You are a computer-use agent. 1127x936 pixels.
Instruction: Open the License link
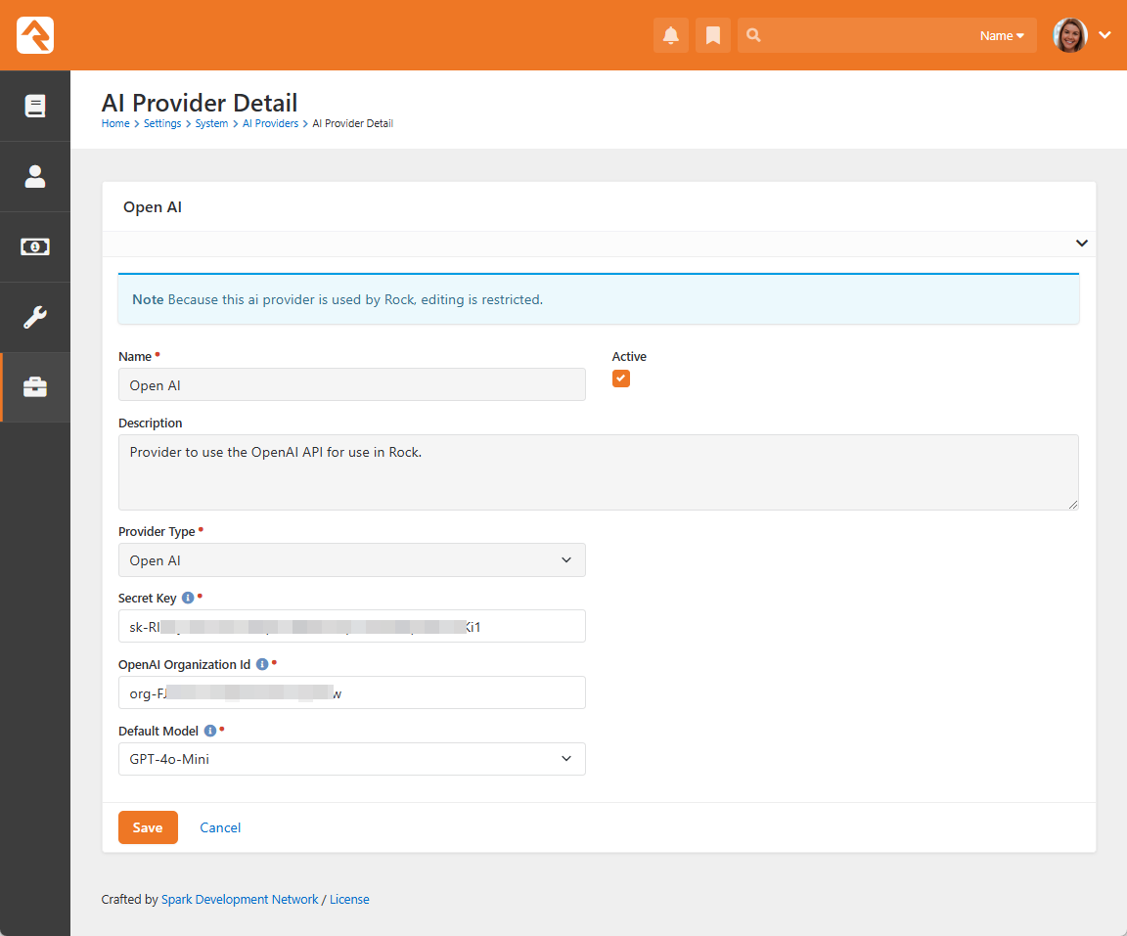[349, 900]
